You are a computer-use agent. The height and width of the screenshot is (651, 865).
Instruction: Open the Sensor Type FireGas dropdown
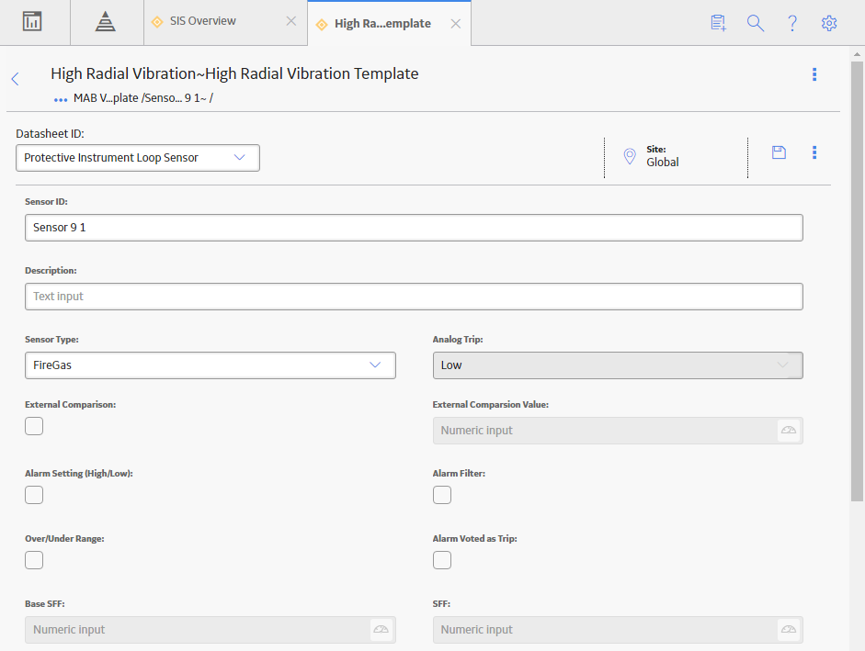click(211, 365)
